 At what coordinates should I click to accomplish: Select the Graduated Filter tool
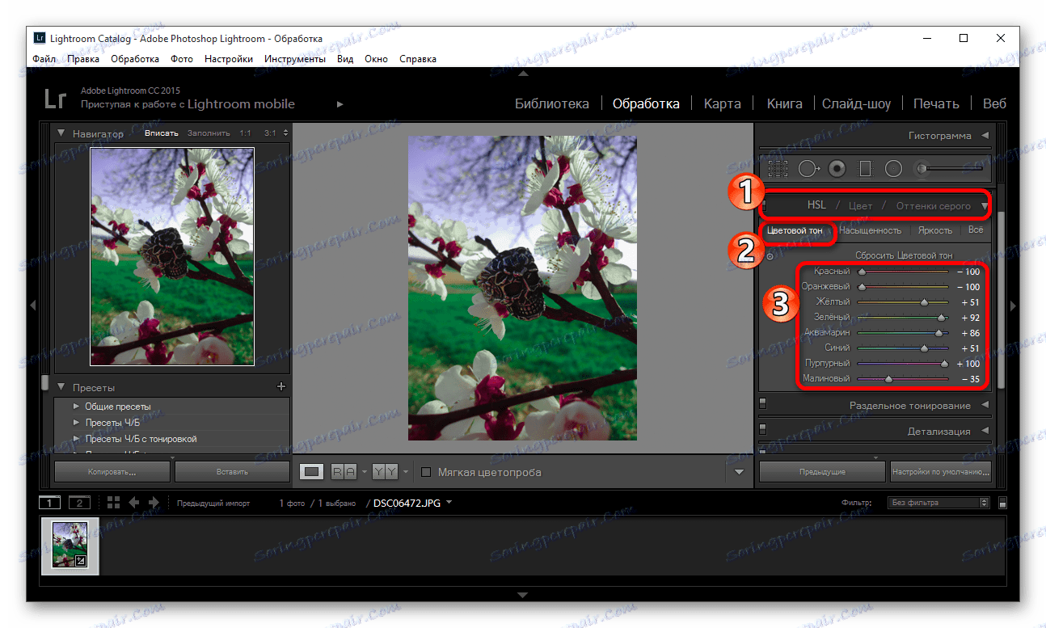click(x=865, y=168)
